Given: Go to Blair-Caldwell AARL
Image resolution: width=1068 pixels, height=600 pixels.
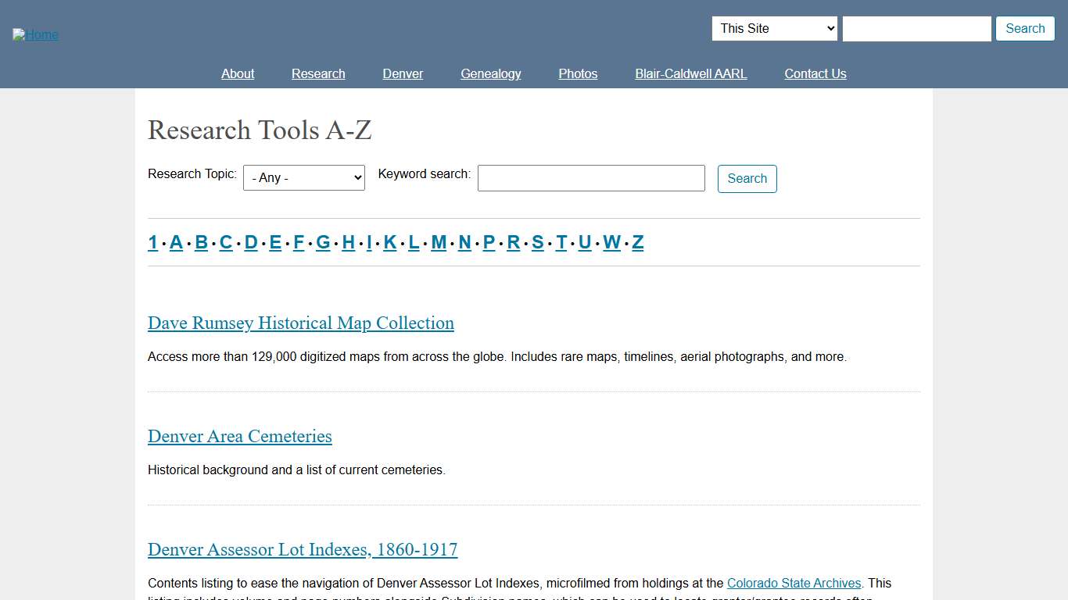Looking at the screenshot, I should tap(690, 73).
